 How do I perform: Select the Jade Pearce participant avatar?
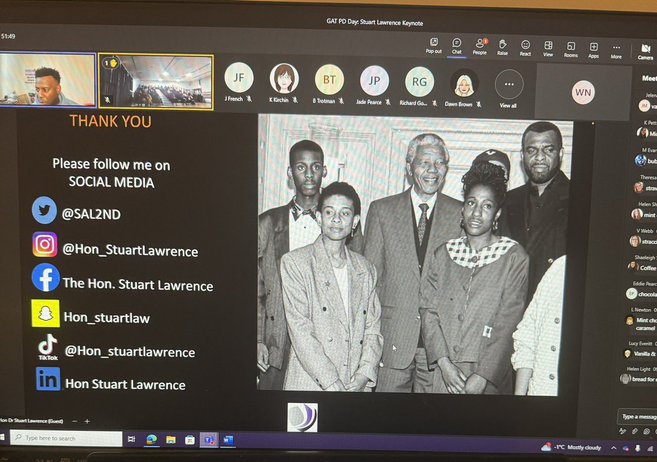click(374, 81)
